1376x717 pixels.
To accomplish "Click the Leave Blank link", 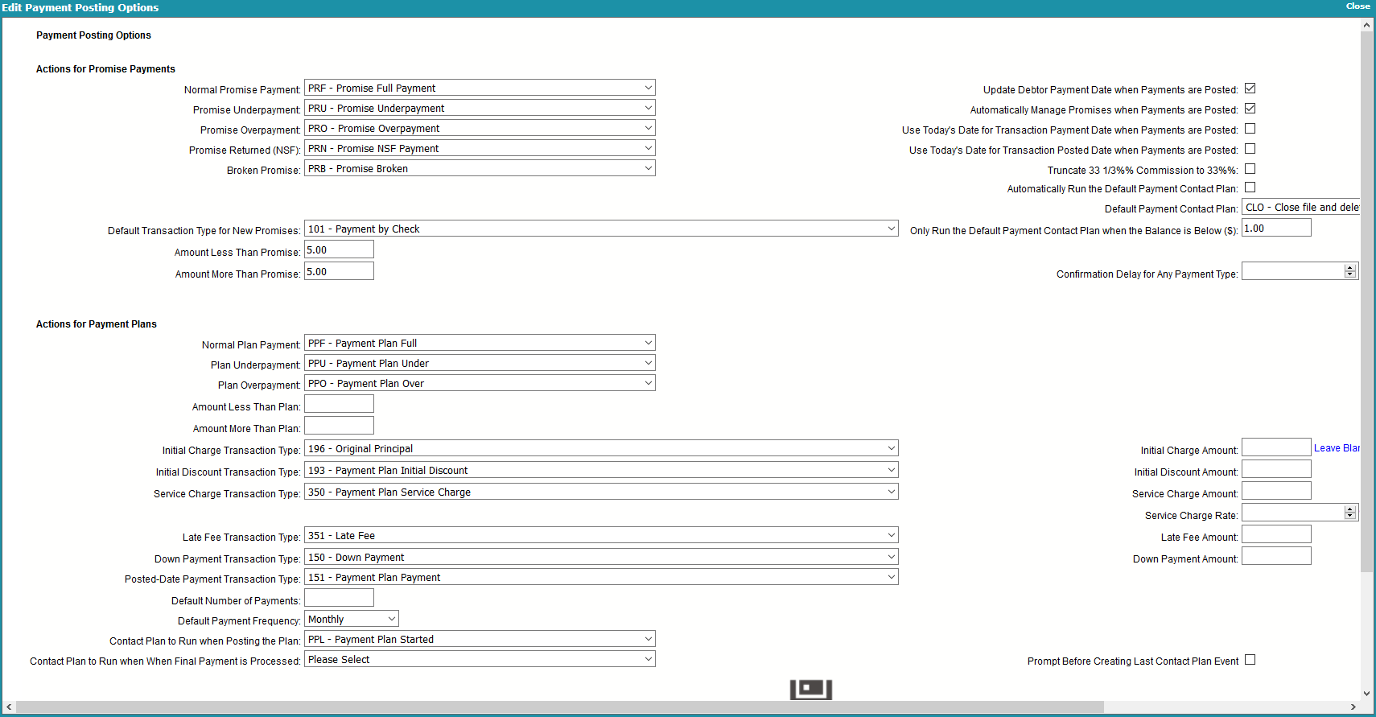I will [x=1337, y=448].
